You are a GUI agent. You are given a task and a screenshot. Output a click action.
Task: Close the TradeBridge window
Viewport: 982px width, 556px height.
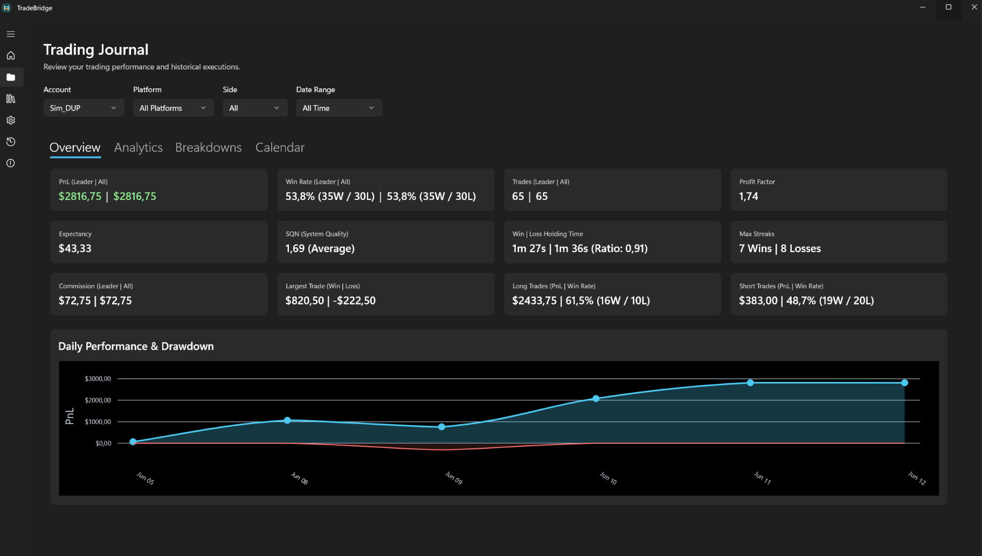click(974, 8)
